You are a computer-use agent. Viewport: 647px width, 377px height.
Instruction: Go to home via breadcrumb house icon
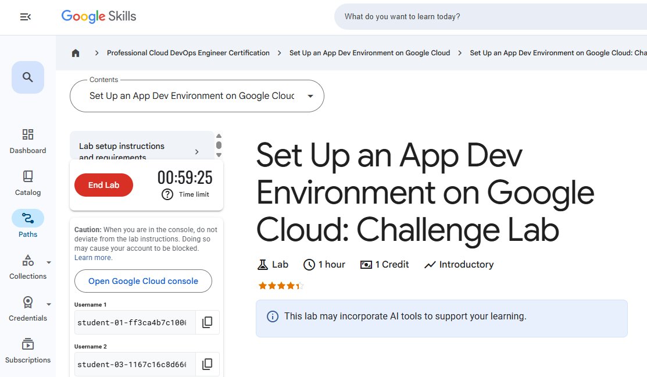(x=76, y=53)
